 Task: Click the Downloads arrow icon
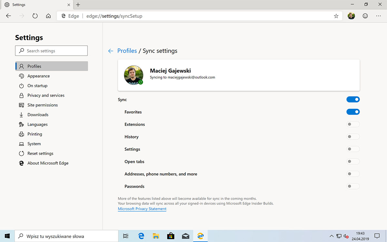21,115
